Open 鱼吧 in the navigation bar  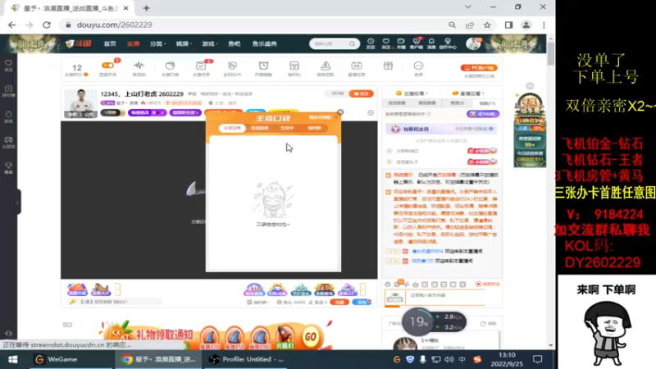click(x=235, y=43)
